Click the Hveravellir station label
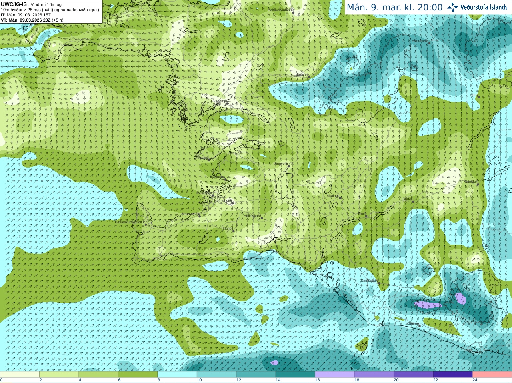Viewport: 512px width, 383px height. 420,40
